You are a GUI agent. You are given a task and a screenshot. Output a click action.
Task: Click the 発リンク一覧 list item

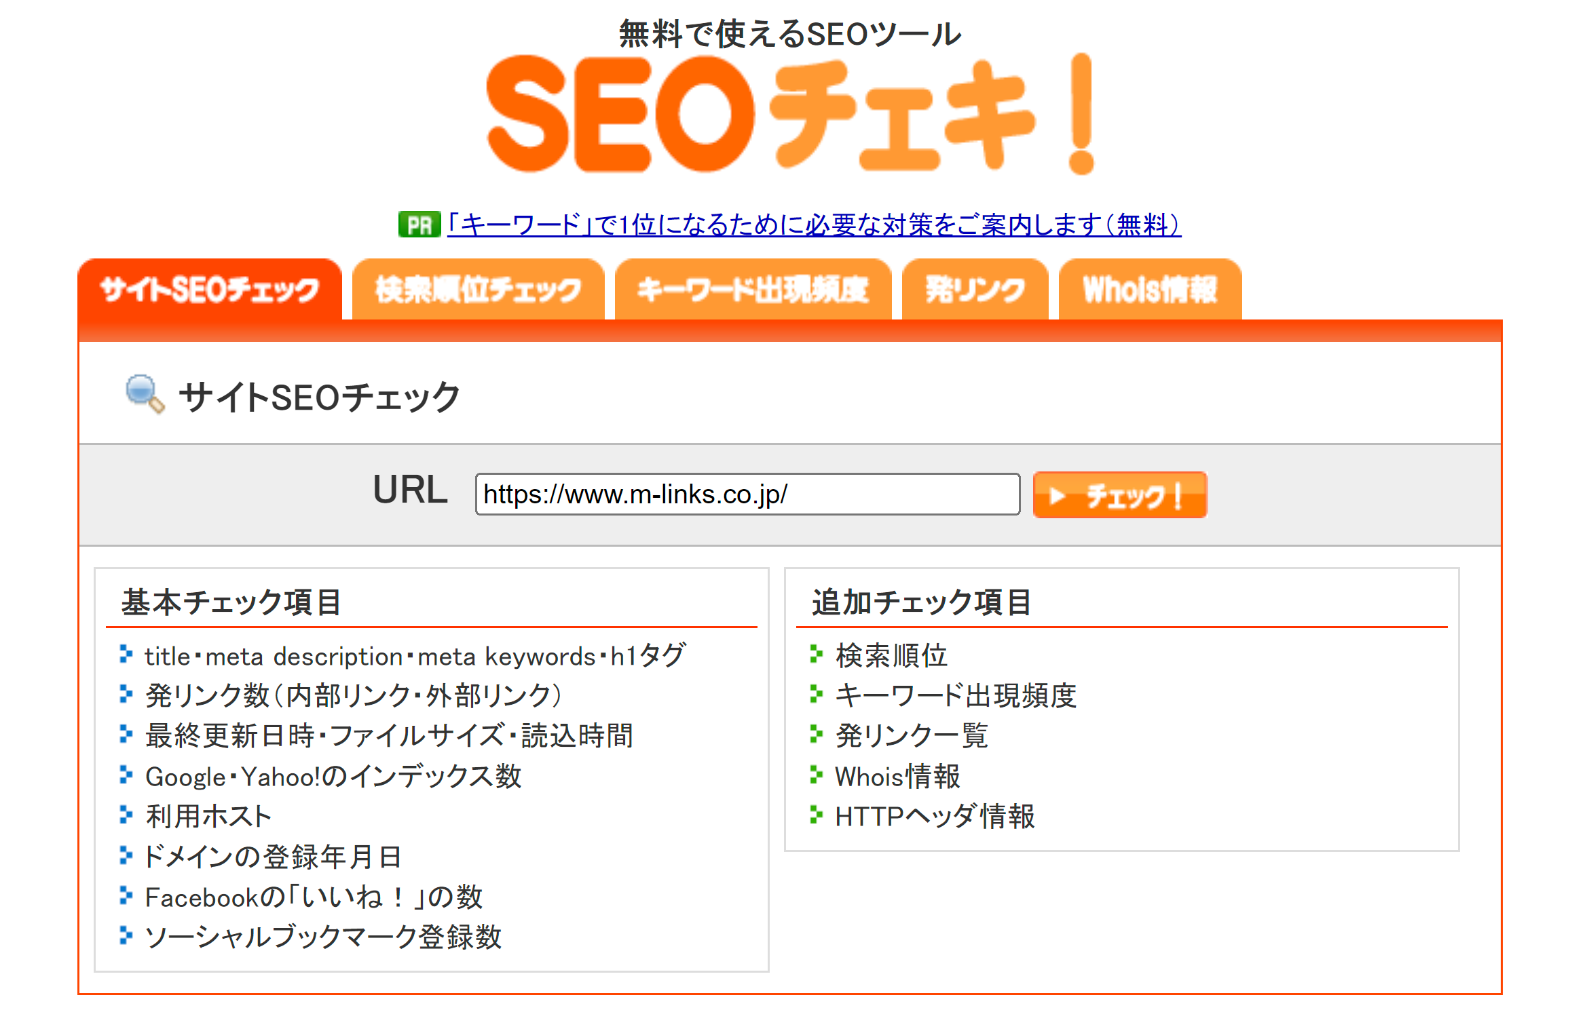pos(912,736)
